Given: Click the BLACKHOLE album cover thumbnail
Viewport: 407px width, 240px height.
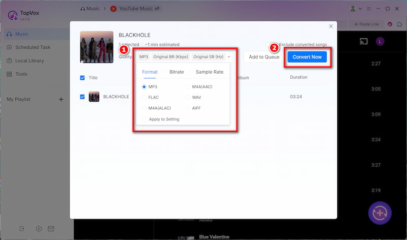Looking at the screenshot, I should [x=97, y=47].
